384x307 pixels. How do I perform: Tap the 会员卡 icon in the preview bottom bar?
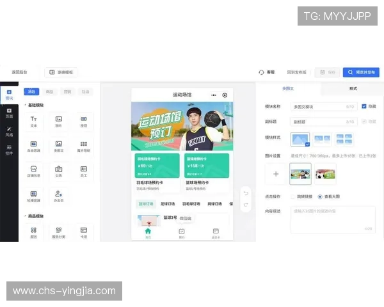[x=216, y=233]
